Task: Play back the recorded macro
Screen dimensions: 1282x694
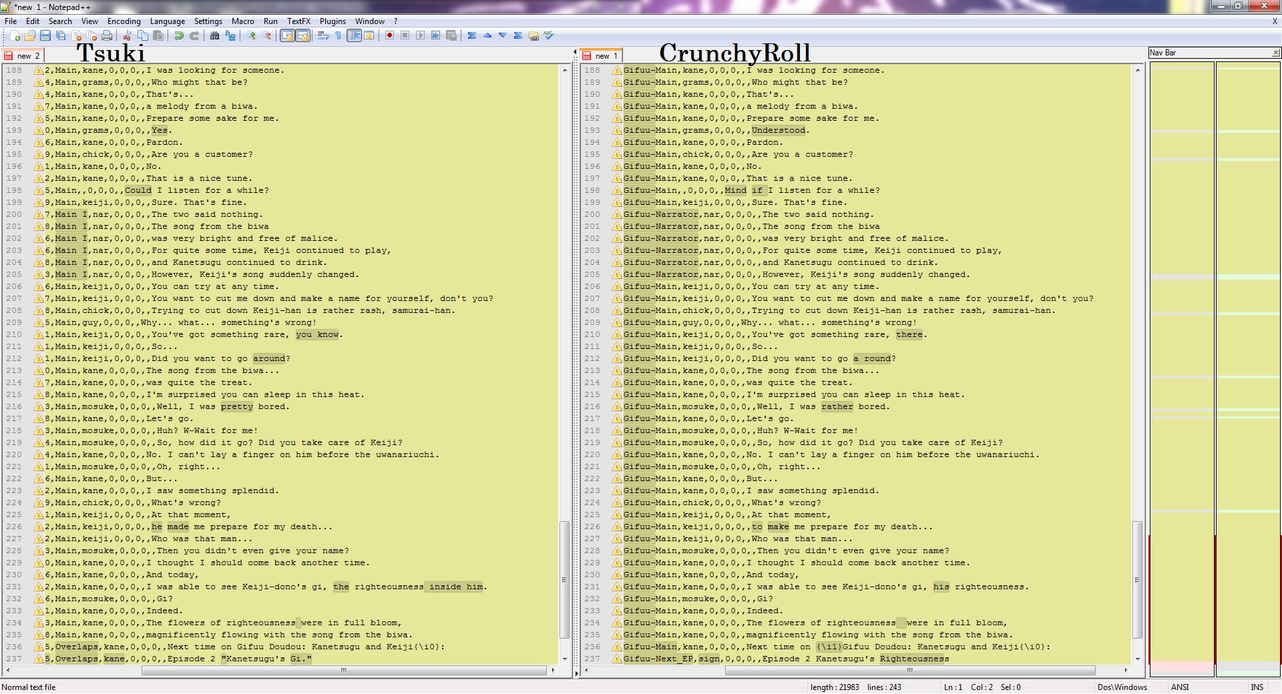Action: [420, 35]
